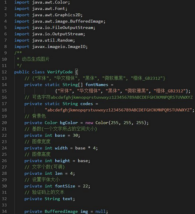Click 'java.util.Random' import text

coord(53,40)
